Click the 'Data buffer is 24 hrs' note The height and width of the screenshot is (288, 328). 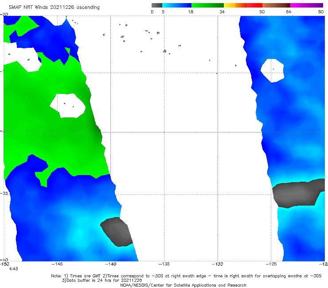click(x=102, y=280)
